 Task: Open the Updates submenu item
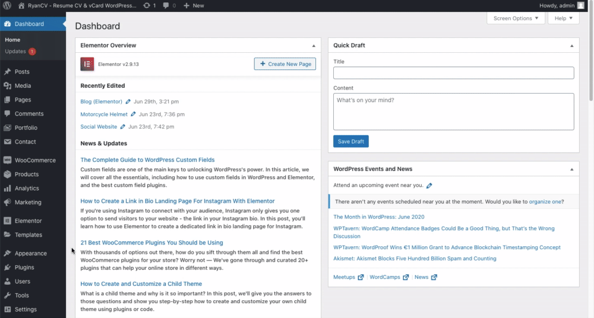tap(15, 52)
